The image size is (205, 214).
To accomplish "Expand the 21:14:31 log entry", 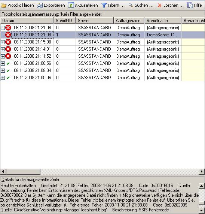I will pos(3,49).
